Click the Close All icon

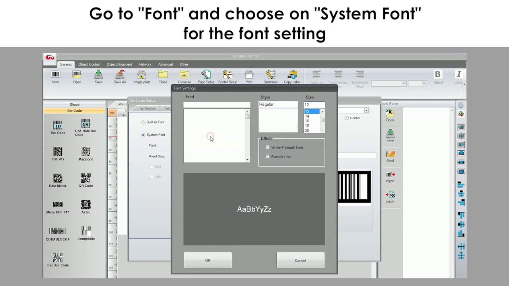[184, 74]
